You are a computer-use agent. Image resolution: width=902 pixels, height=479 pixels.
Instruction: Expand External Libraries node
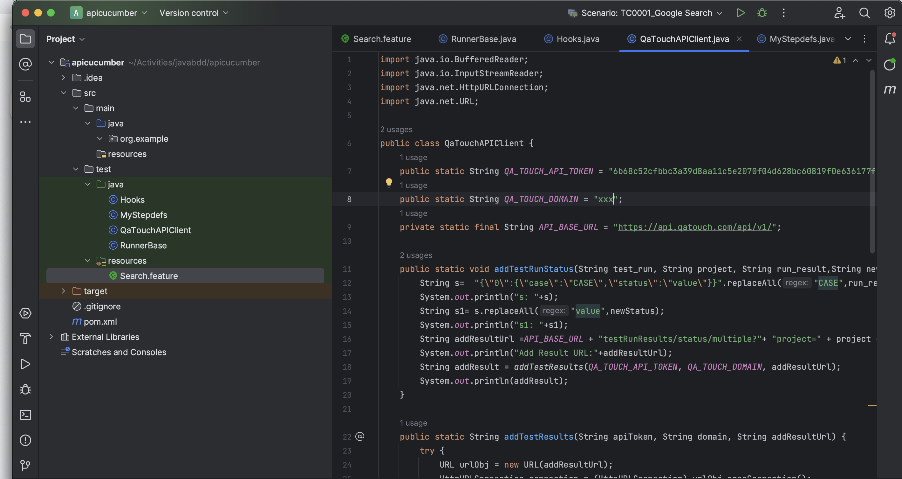click(51, 337)
